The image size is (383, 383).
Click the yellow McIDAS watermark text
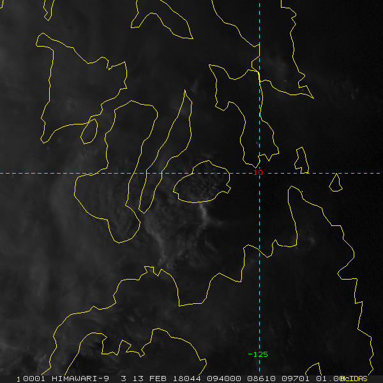click(x=354, y=379)
